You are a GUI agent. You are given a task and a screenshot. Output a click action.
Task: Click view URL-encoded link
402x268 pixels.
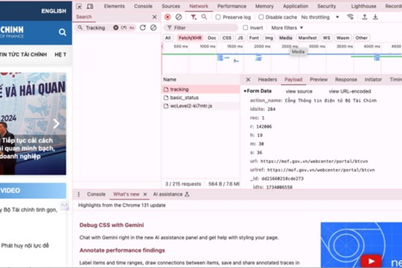[350, 92]
